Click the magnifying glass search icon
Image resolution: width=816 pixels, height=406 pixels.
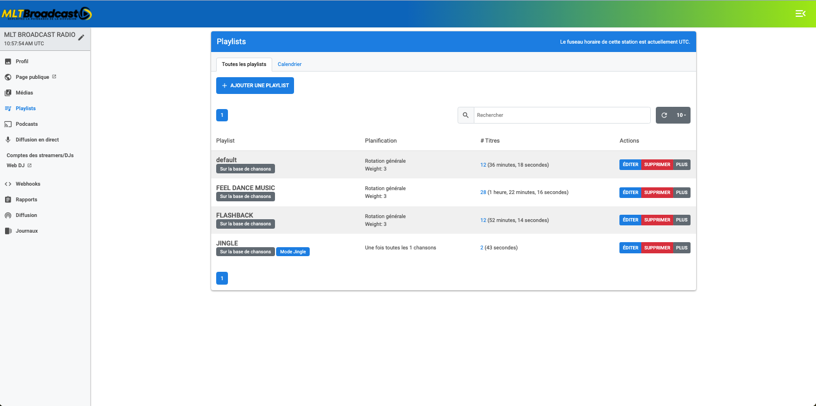pos(465,115)
